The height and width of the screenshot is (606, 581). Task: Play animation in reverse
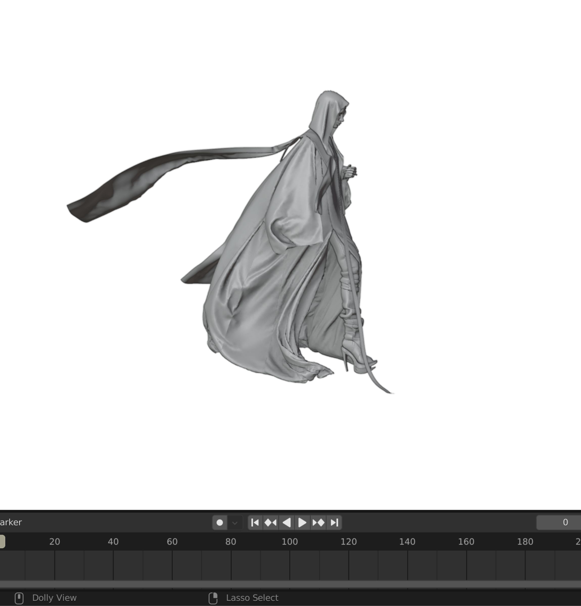pyautogui.click(x=287, y=522)
